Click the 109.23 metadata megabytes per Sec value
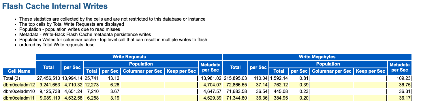This screenshot has width=421, height=105. (x=403, y=78)
